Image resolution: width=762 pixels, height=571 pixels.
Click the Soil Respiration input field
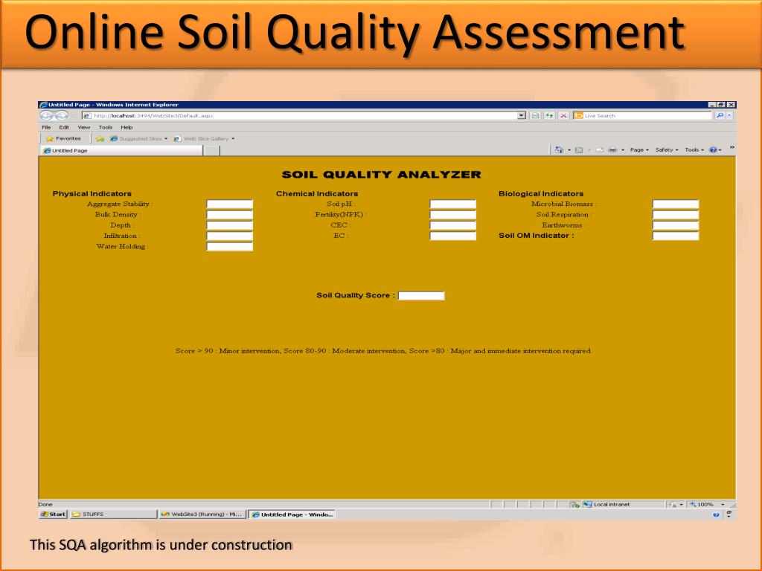click(x=676, y=215)
